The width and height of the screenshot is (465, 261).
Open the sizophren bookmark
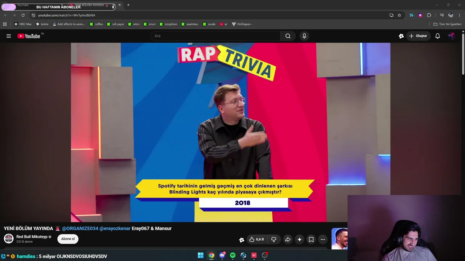169,24
